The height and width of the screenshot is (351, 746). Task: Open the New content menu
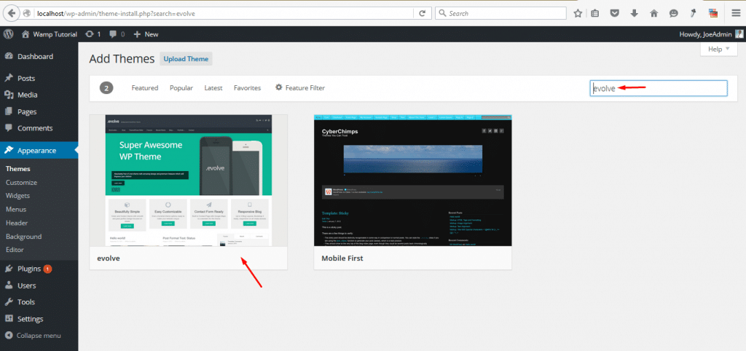146,34
